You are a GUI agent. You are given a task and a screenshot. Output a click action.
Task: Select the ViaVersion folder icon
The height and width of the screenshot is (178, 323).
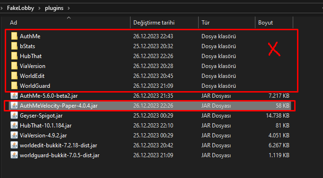pos(14,66)
